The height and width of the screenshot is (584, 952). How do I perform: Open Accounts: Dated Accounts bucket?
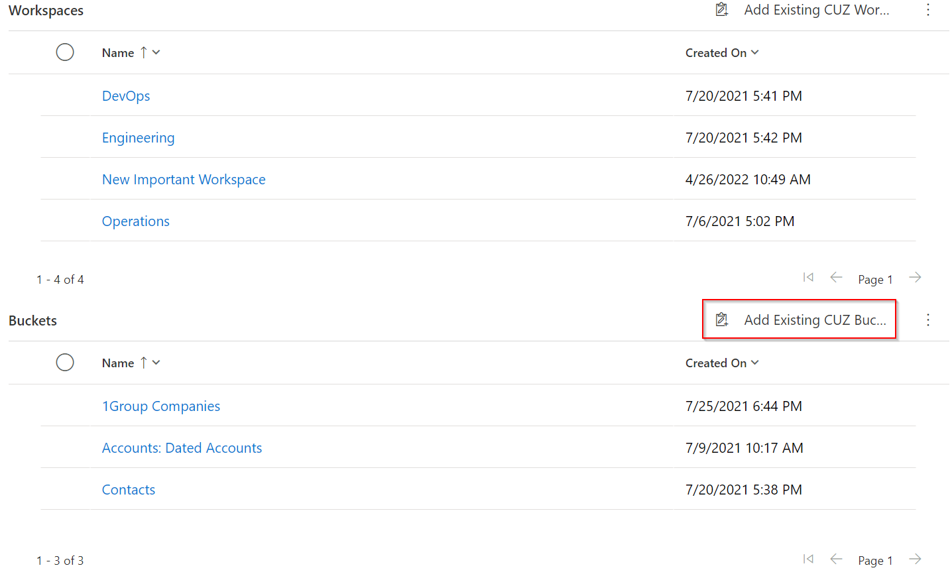[x=182, y=448]
